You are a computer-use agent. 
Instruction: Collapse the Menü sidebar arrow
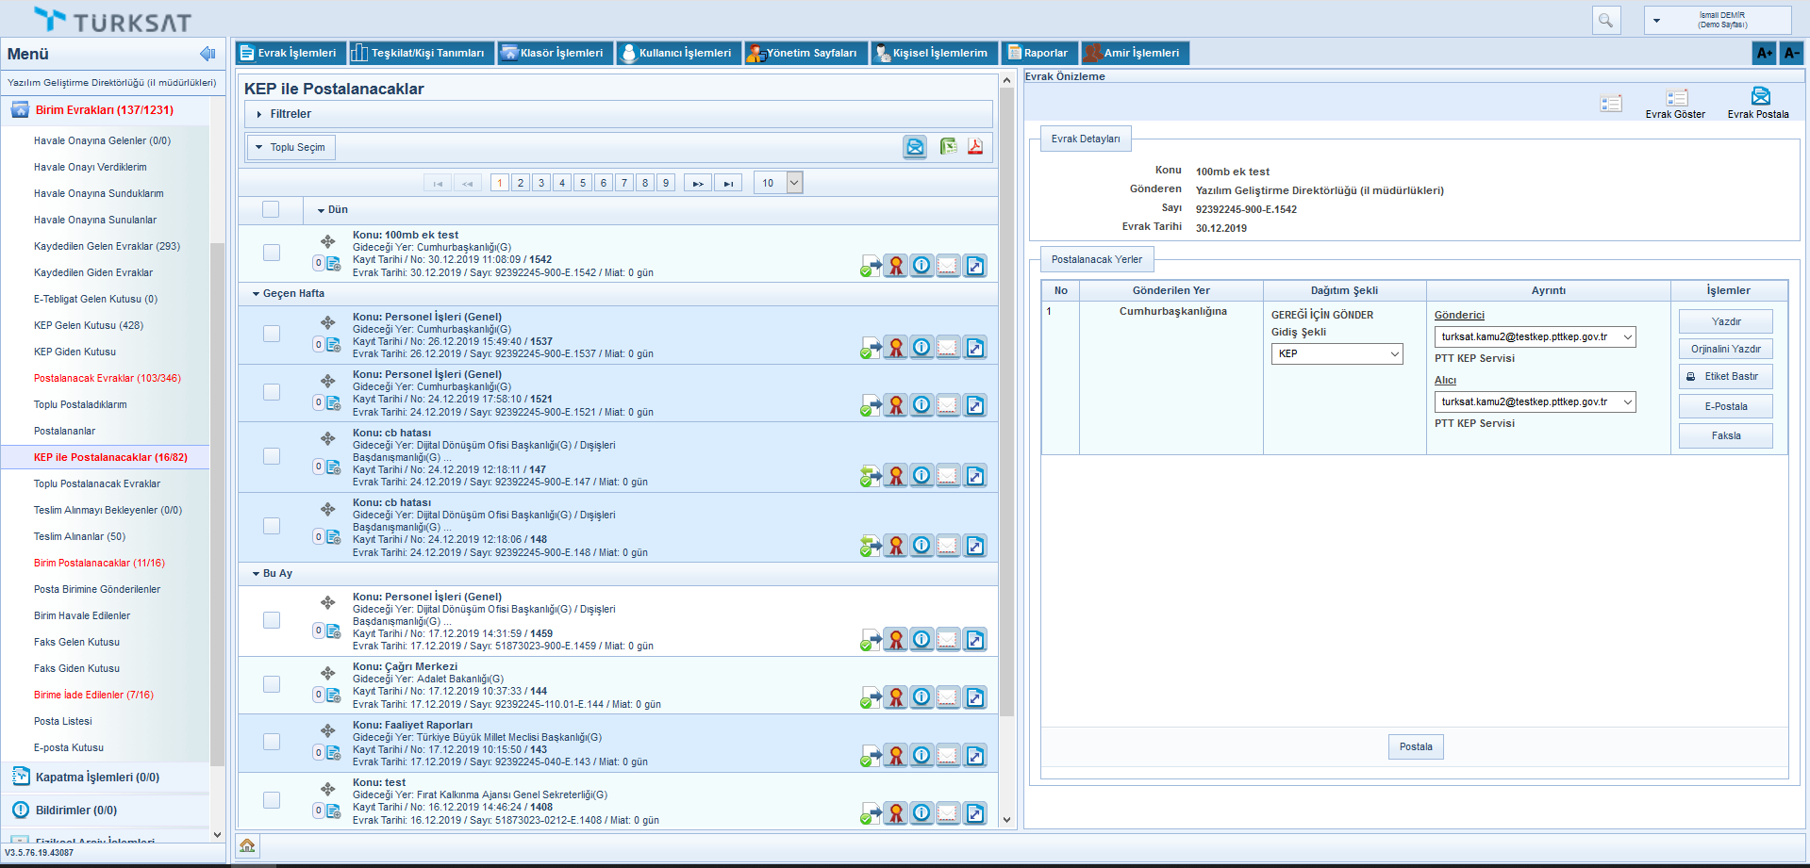[208, 54]
